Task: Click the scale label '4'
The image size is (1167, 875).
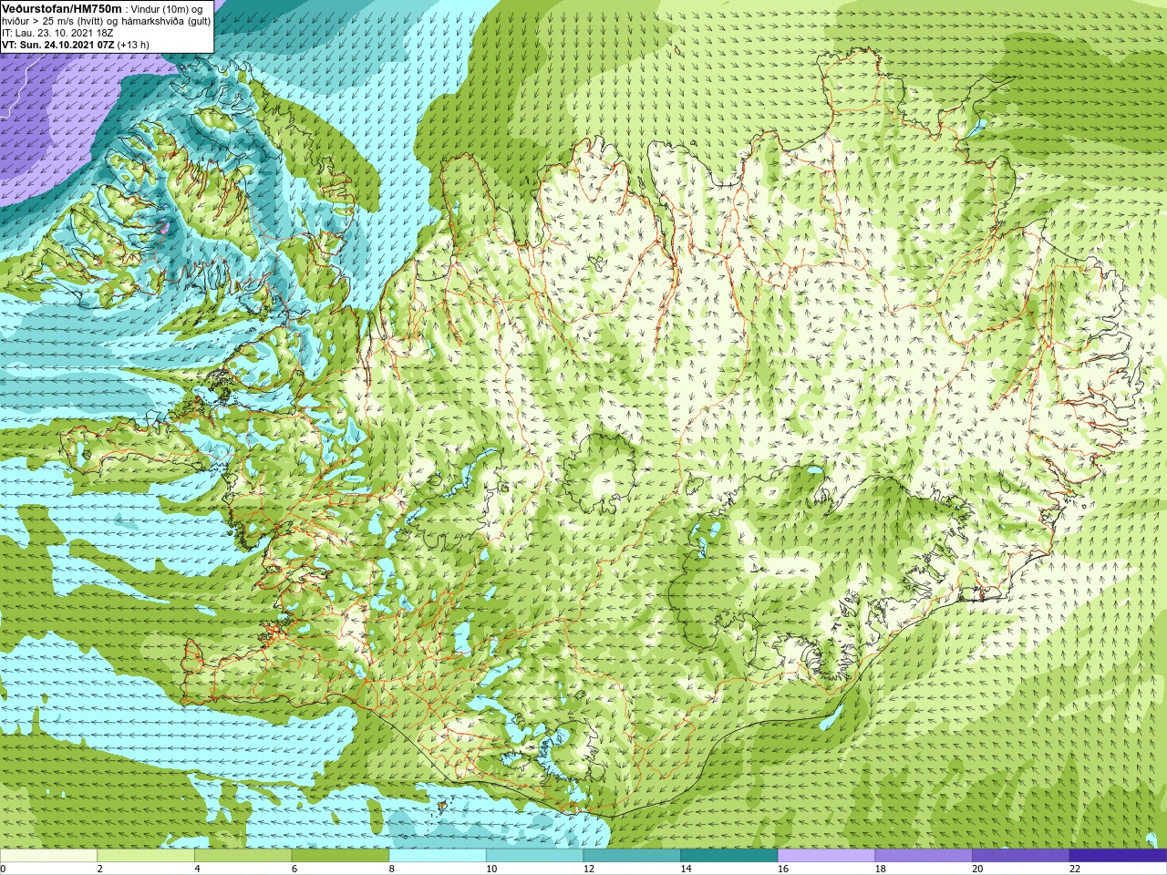Action: (197, 869)
